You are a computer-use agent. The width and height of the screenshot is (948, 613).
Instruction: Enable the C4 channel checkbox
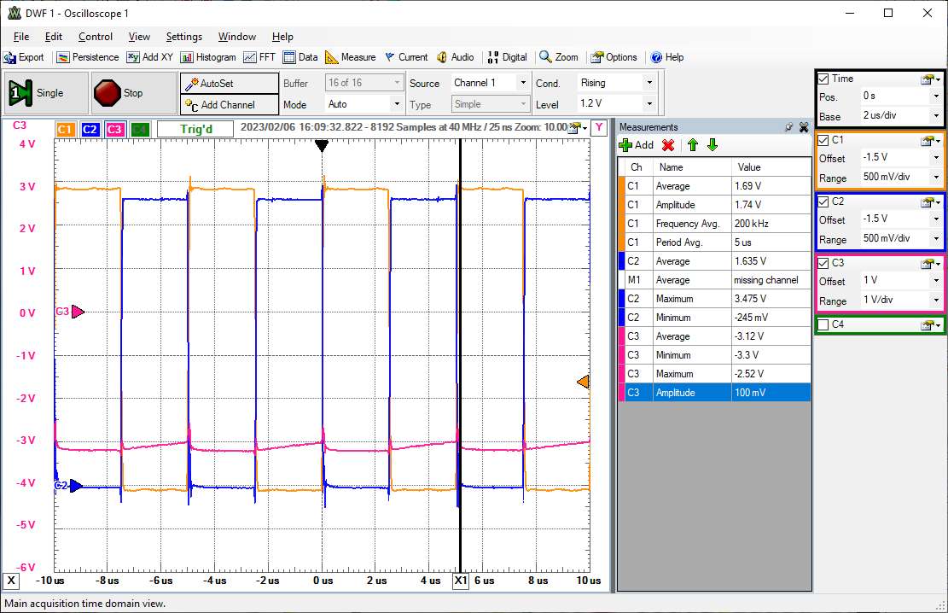point(823,324)
